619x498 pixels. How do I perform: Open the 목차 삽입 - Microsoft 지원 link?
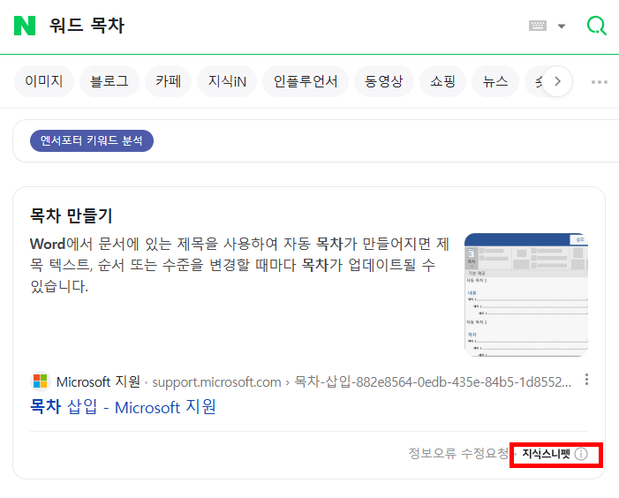point(123,407)
